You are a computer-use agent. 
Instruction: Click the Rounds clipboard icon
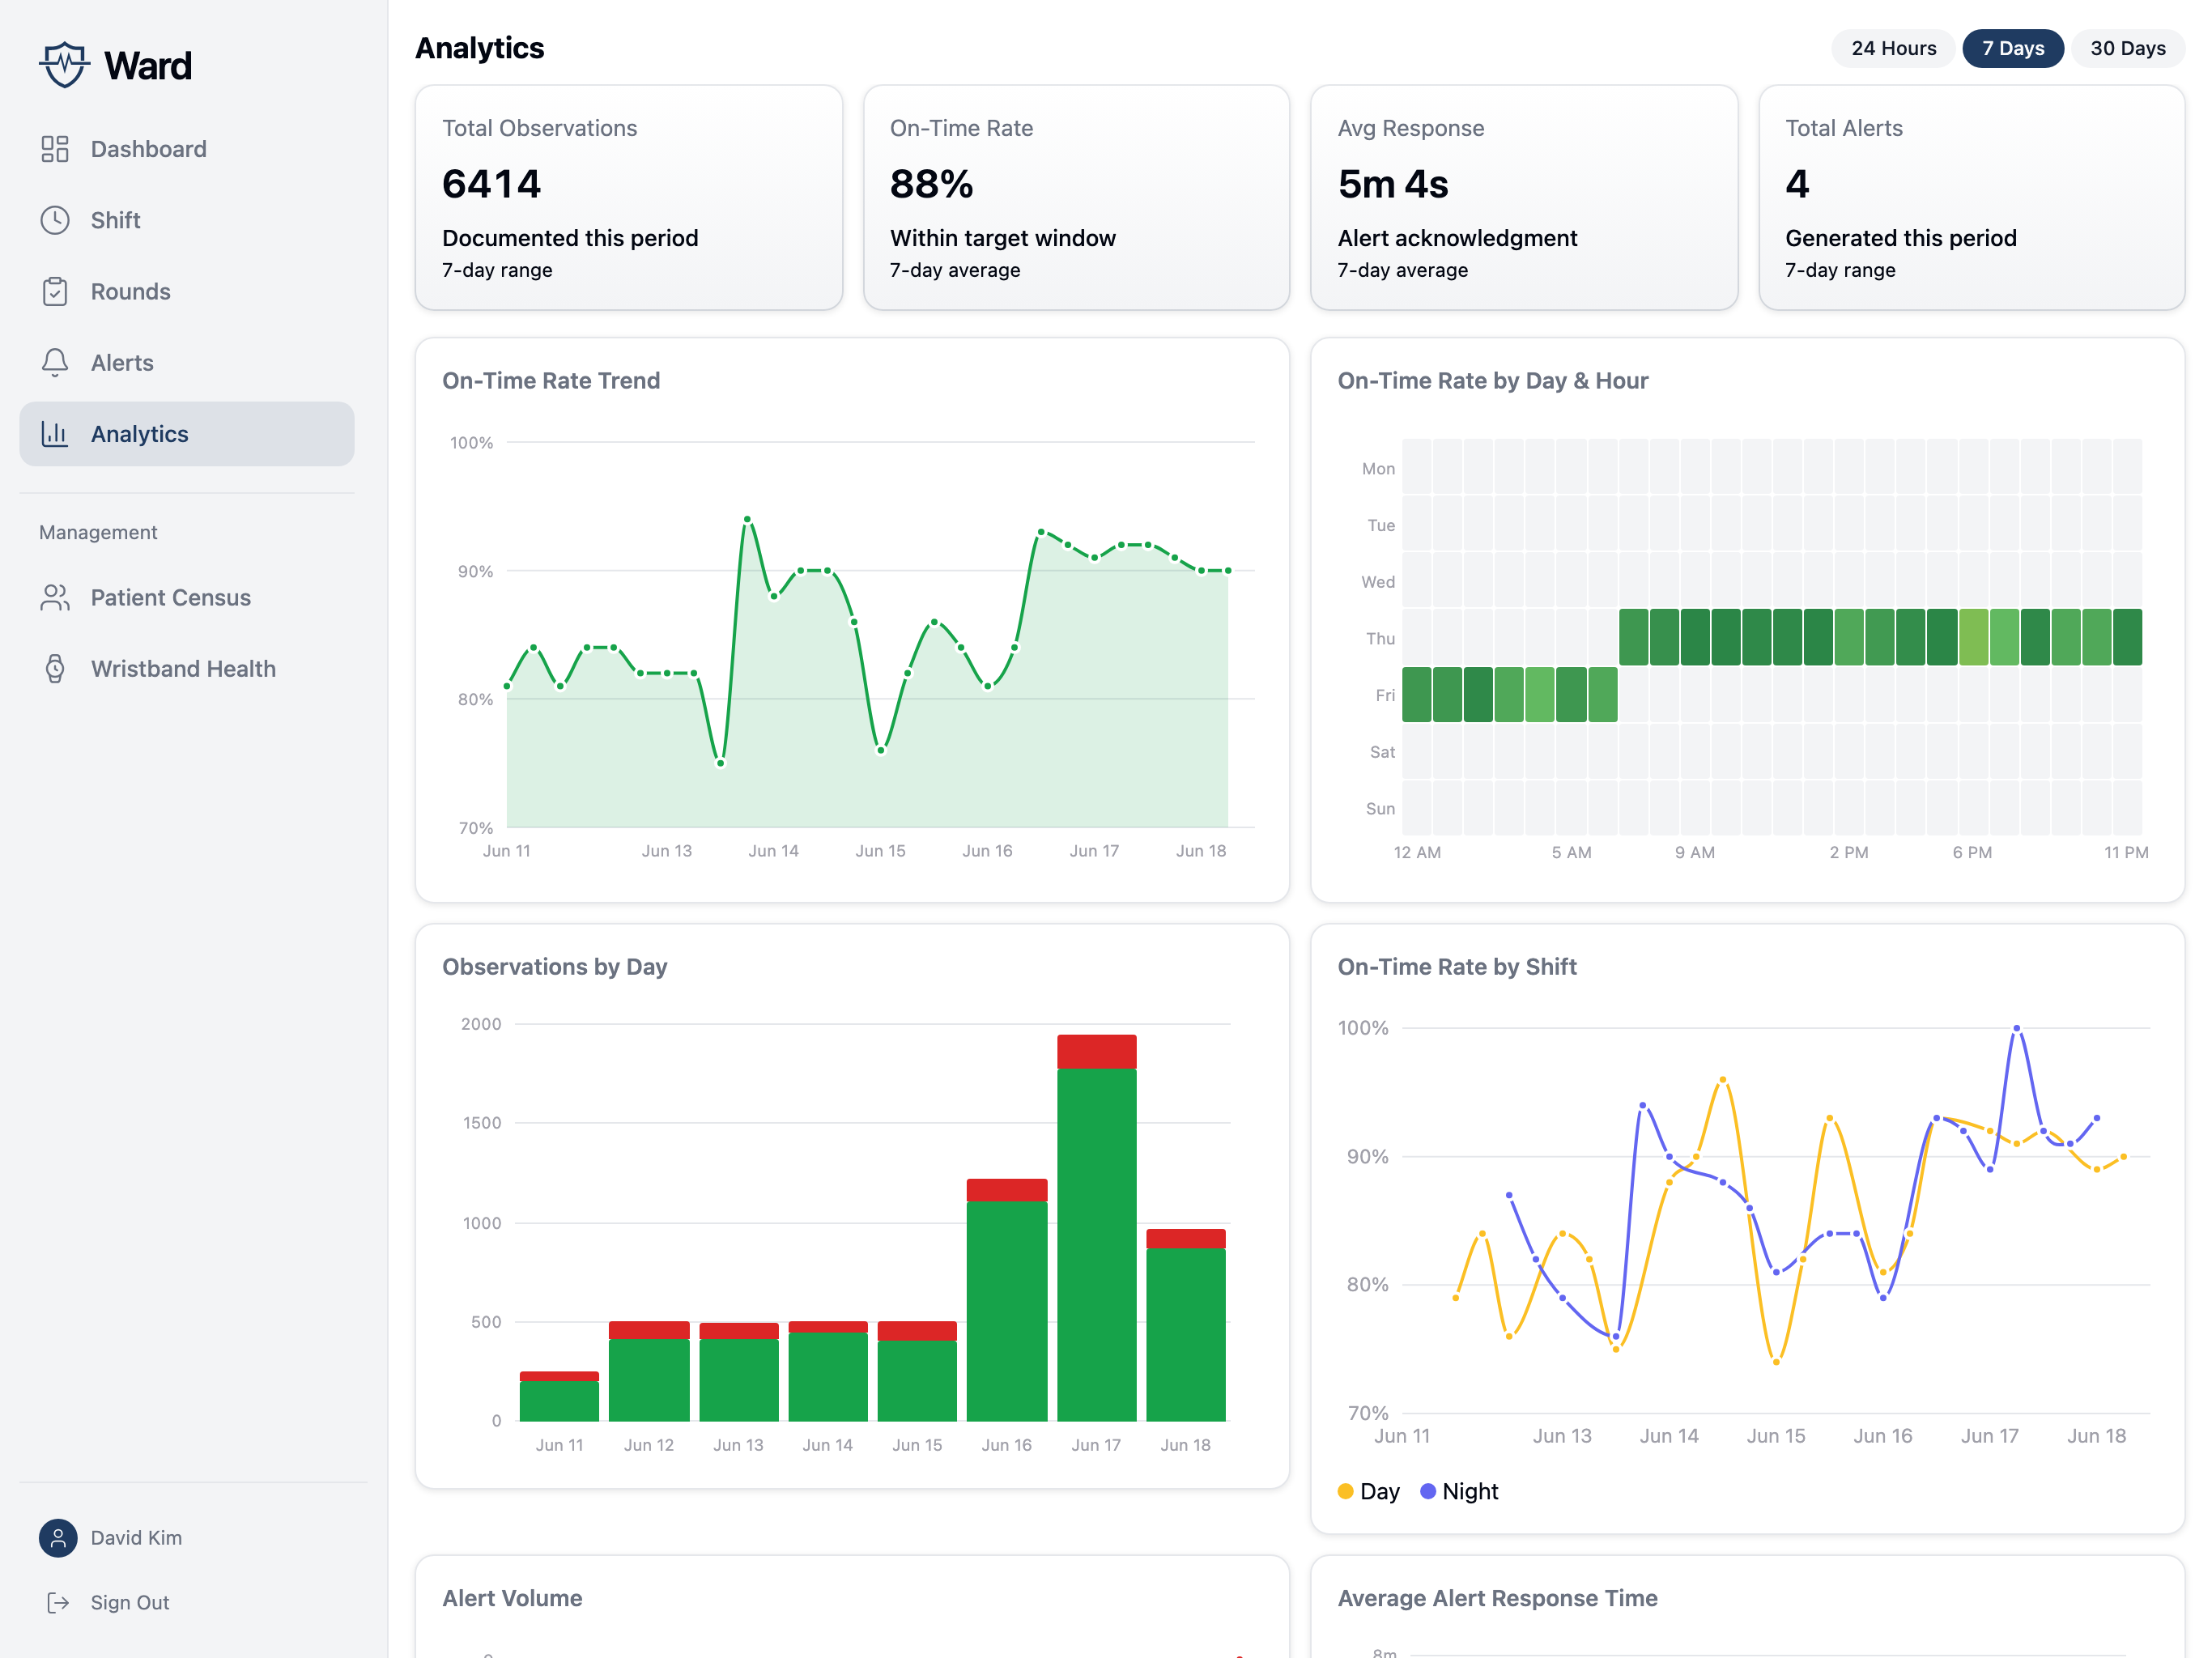[55, 291]
